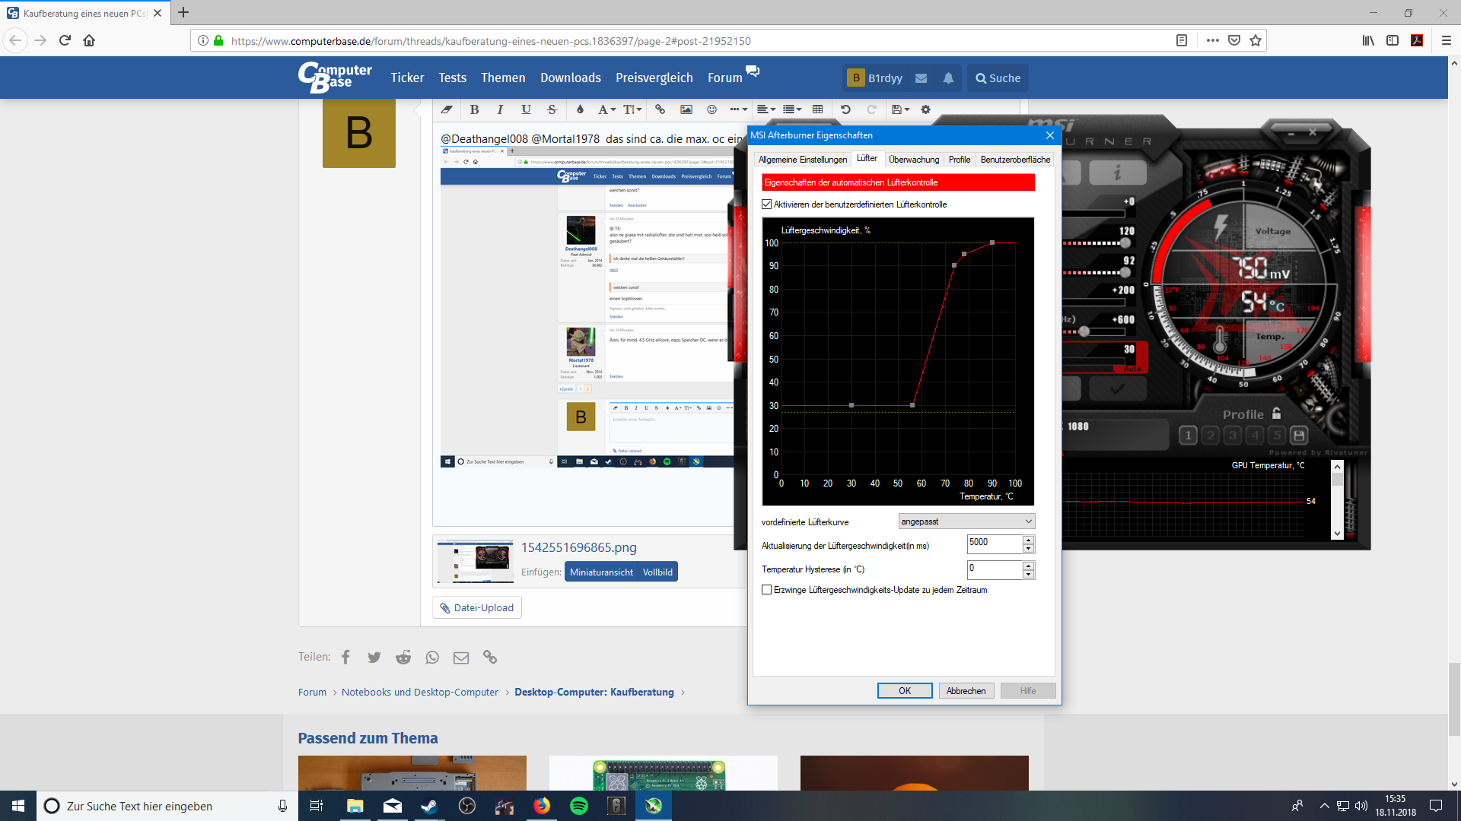
Task: Open the text size dropdown in editor
Action: (x=633, y=109)
